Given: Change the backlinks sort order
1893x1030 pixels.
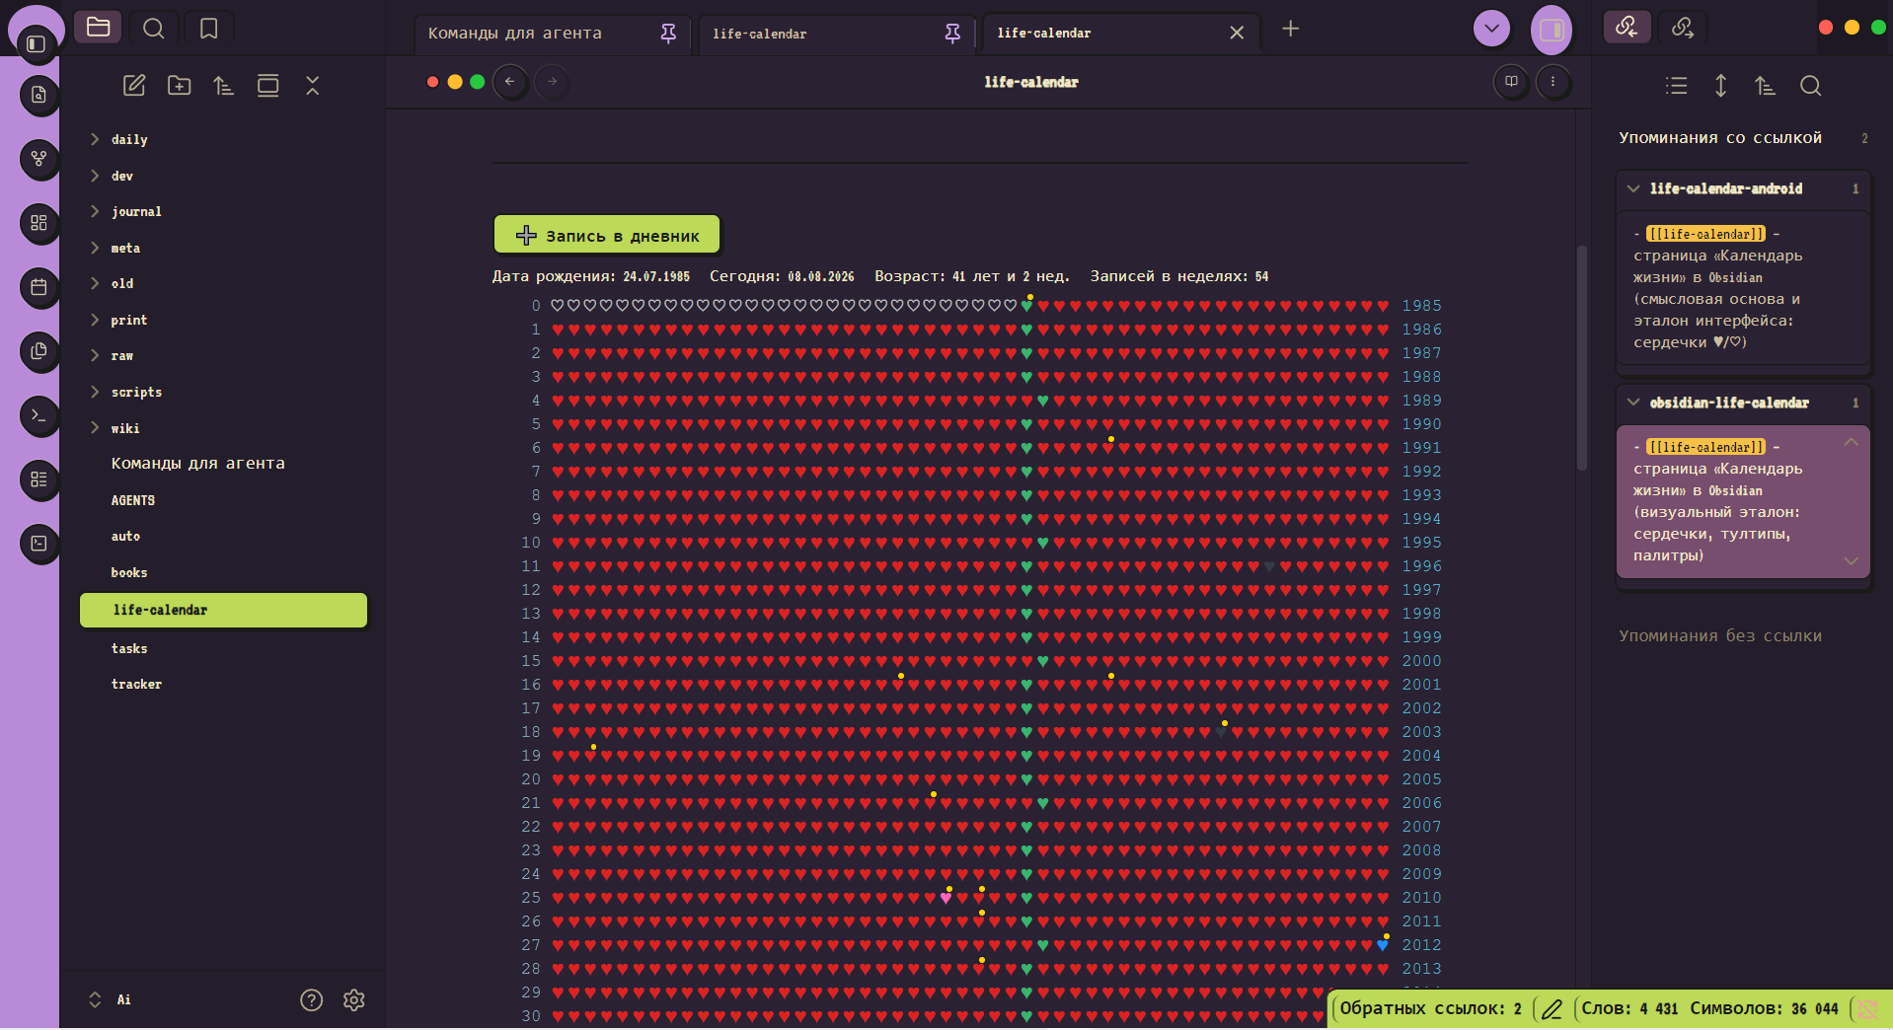Looking at the screenshot, I should 1766,86.
